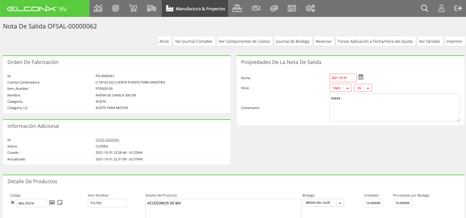Click the Procesadas por Bodega field
466x218 pixels.
(403, 203)
